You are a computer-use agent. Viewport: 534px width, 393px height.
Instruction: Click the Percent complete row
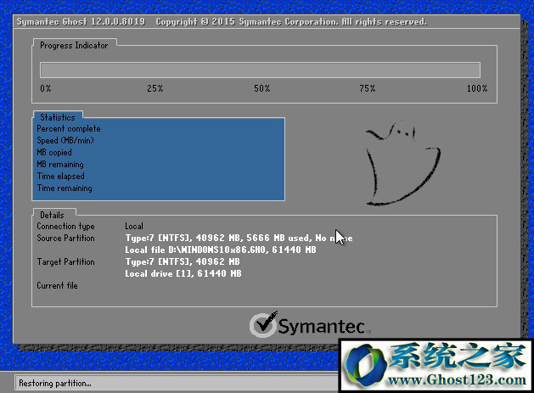[x=69, y=129]
